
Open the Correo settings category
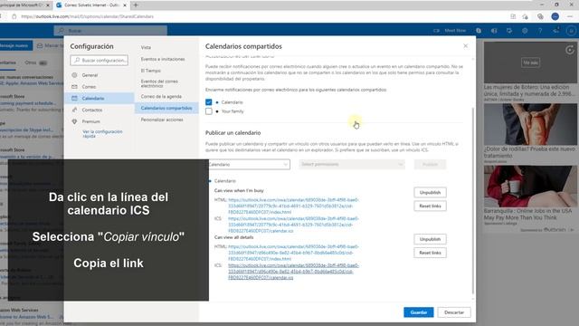click(100, 87)
